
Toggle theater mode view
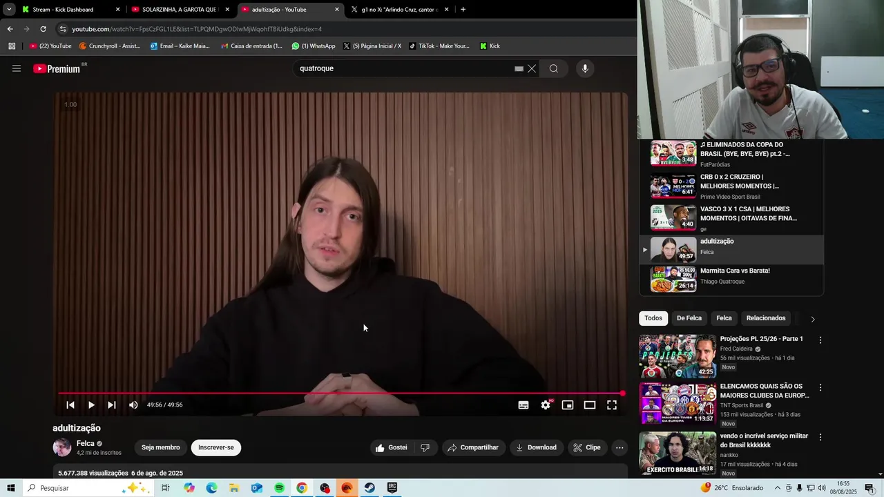click(x=590, y=405)
